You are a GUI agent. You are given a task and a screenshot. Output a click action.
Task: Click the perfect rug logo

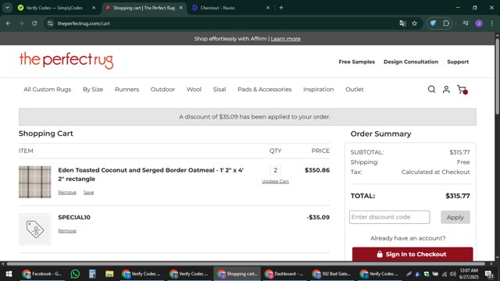(x=66, y=61)
